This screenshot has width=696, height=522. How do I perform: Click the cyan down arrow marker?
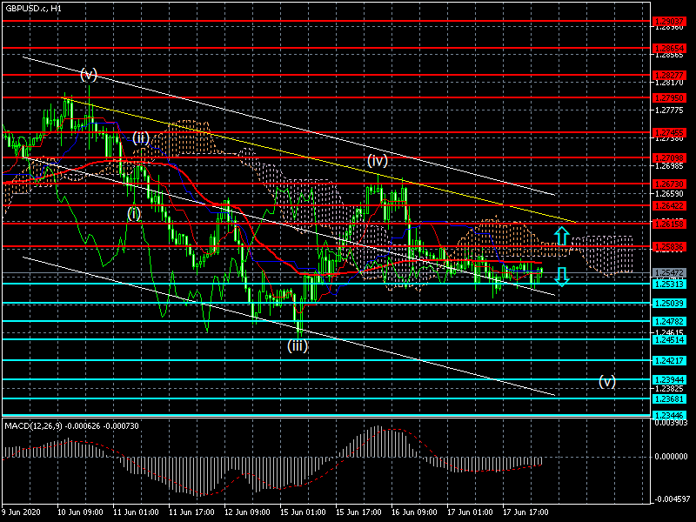562,277
